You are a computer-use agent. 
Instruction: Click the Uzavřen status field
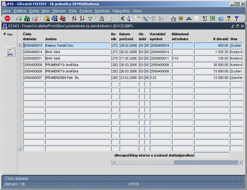[236, 78]
